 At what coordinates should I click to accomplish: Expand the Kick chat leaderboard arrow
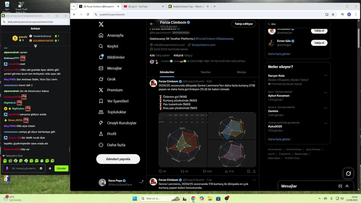tap(36, 46)
